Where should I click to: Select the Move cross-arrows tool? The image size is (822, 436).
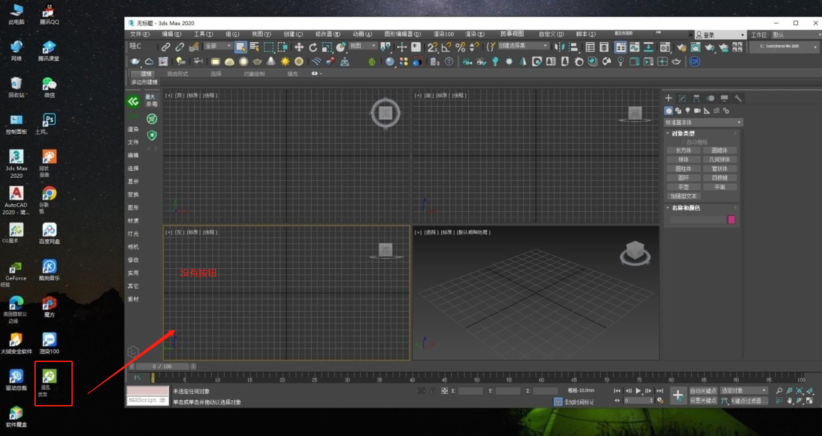point(299,47)
